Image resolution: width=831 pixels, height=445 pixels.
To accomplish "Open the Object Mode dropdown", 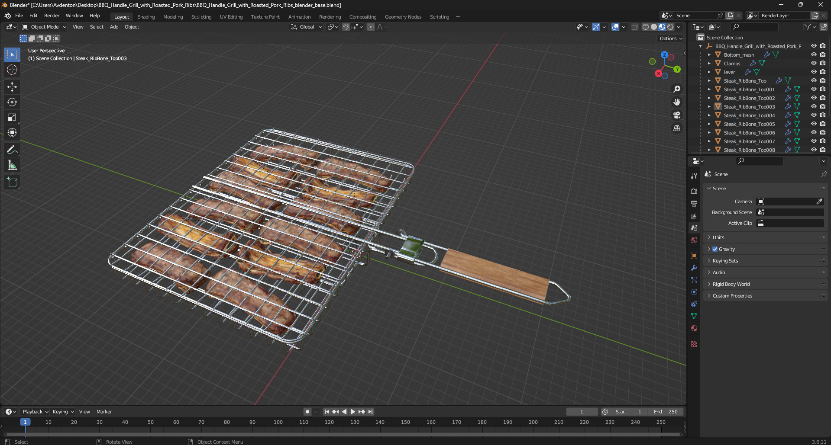I will pos(44,27).
